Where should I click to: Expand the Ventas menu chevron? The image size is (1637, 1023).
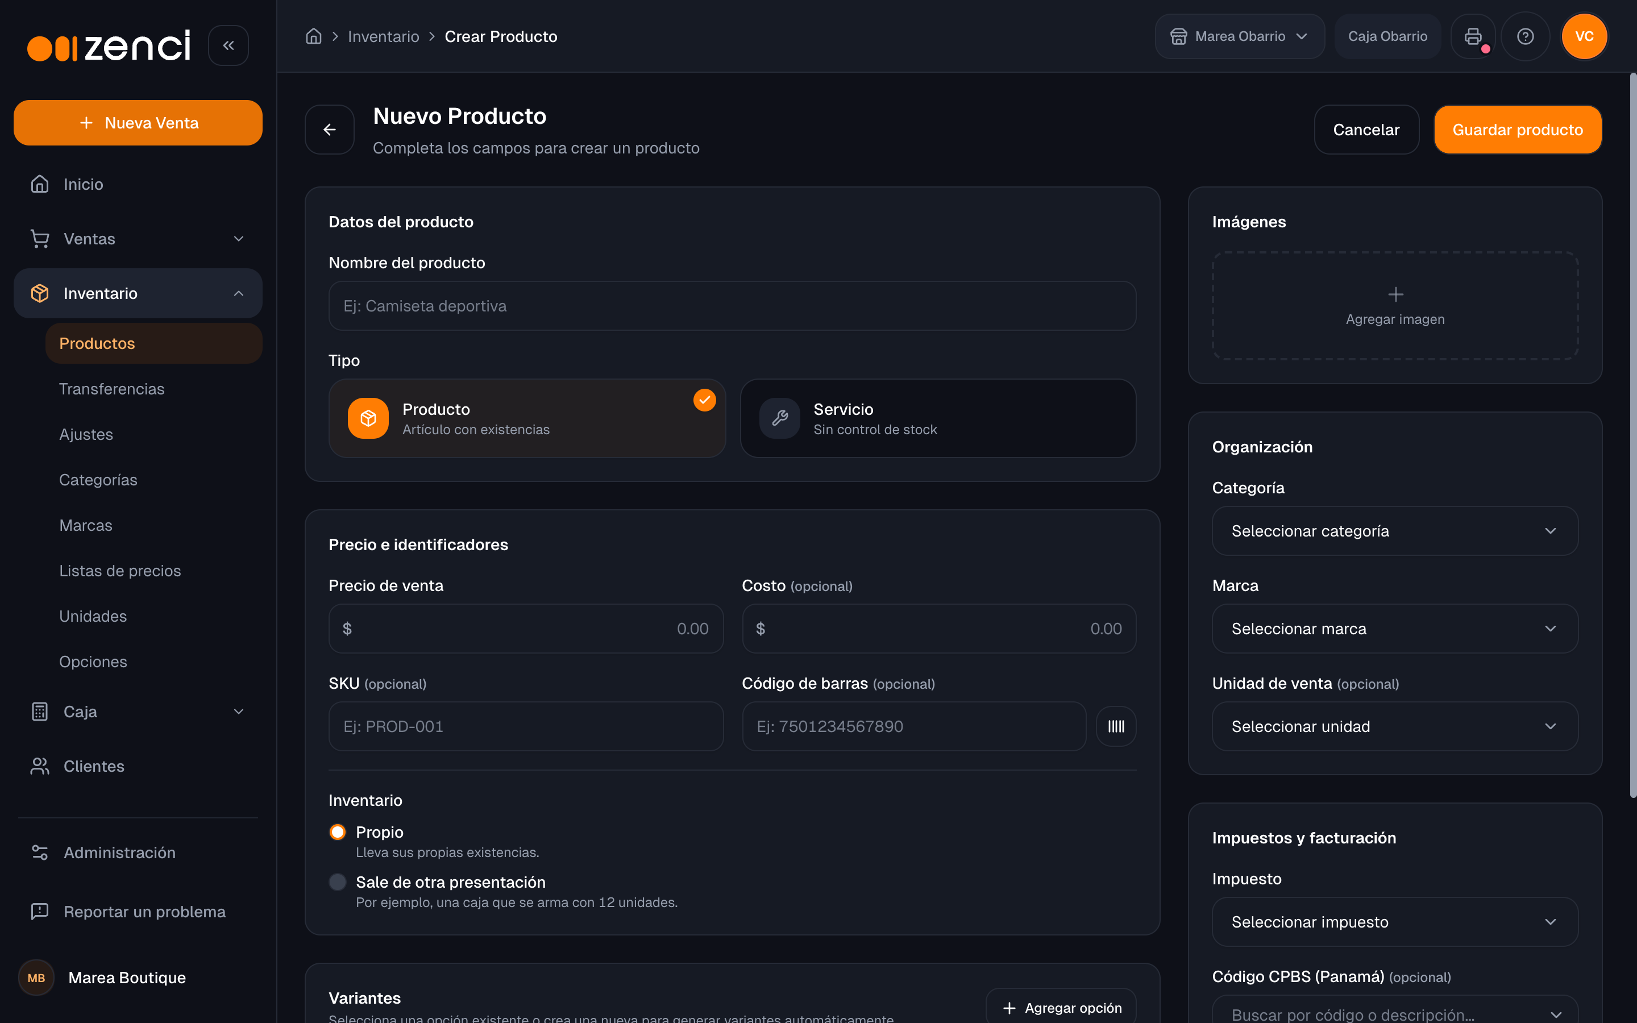238,239
